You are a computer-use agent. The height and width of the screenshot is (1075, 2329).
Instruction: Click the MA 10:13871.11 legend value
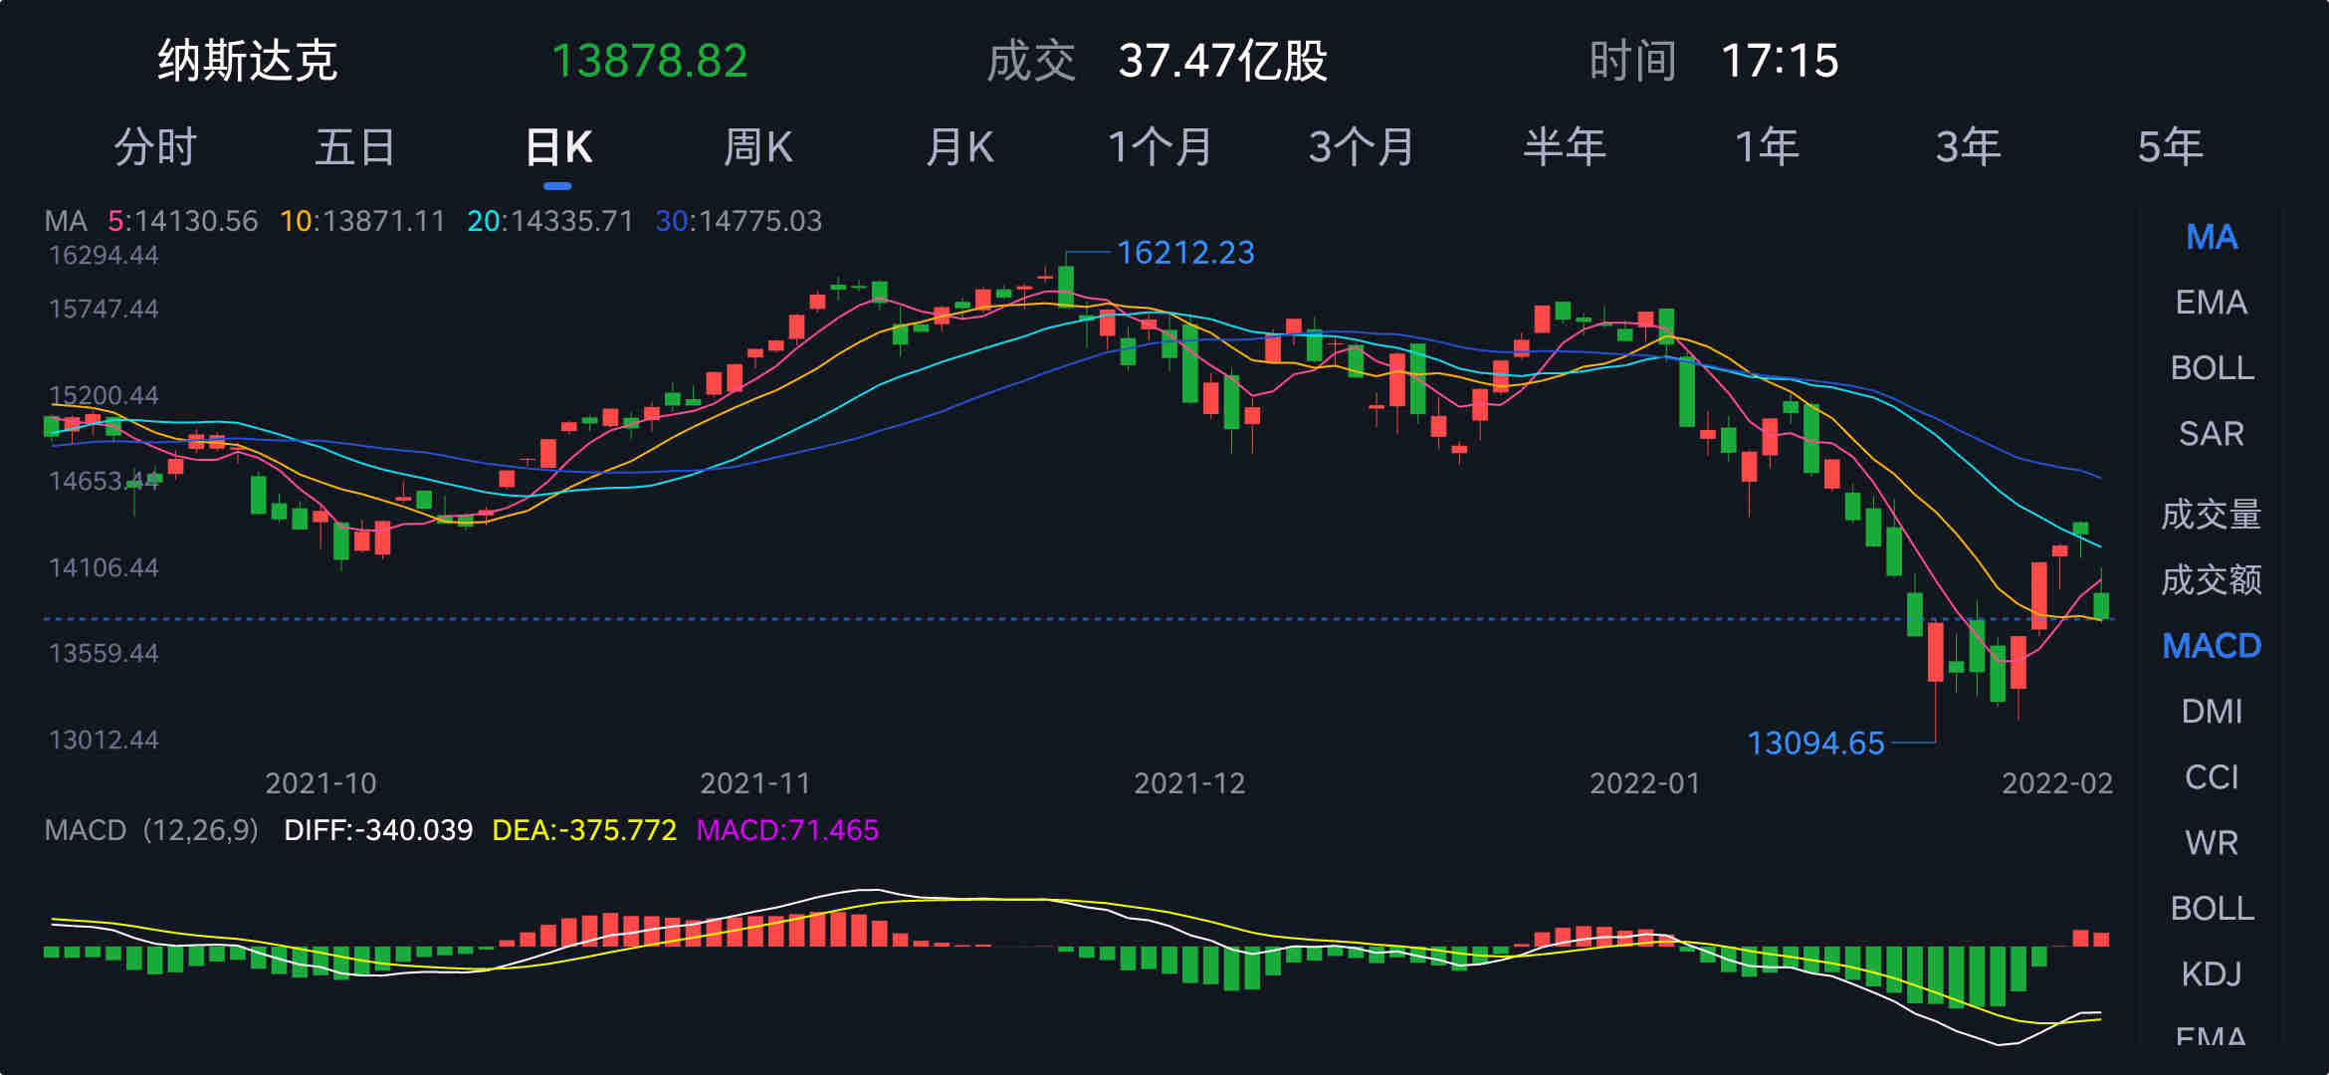362,221
